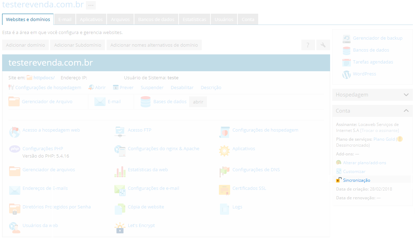Screen dimensions: 415x240
Task: Open Acesso a hospedagem web icon
Action: (x=14, y=132)
